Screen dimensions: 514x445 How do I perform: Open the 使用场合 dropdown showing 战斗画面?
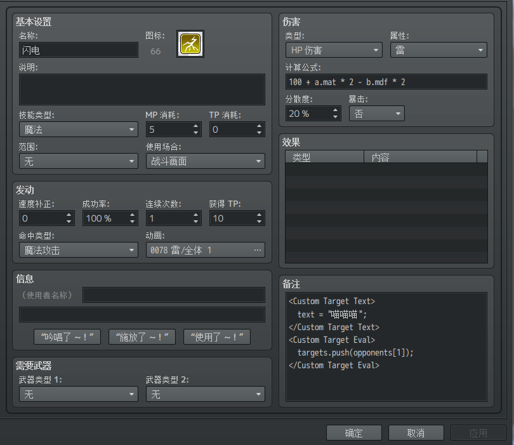[x=206, y=161]
